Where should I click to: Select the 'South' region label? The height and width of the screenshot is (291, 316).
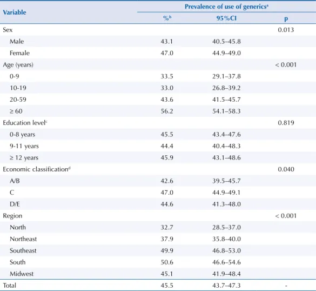click(x=17, y=262)
